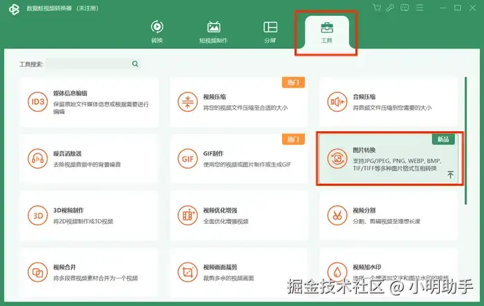
Task: Open the 音频压缩 speaker icon
Action: point(337,102)
